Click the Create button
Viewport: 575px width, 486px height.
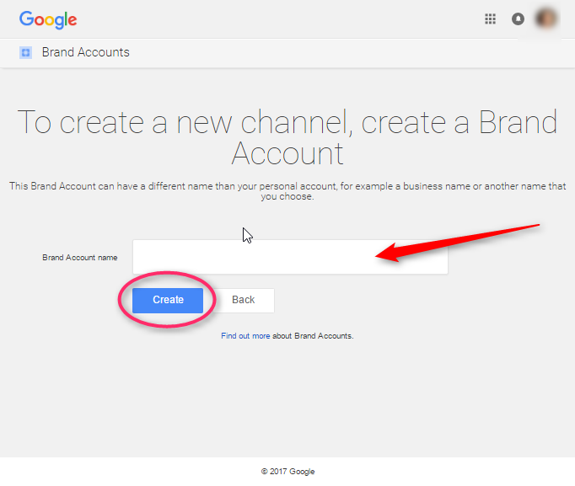click(x=168, y=301)
